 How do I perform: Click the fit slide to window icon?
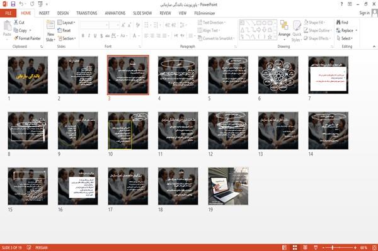374,247
